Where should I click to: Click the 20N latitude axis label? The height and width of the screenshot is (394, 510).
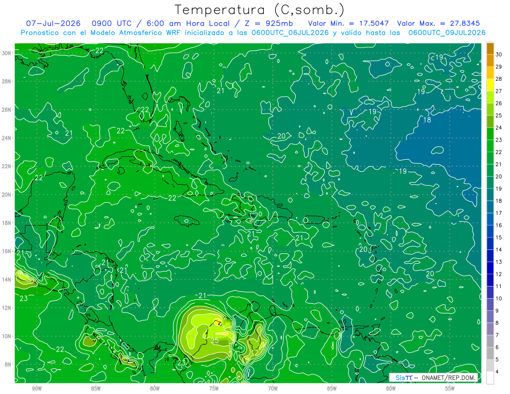7,195
